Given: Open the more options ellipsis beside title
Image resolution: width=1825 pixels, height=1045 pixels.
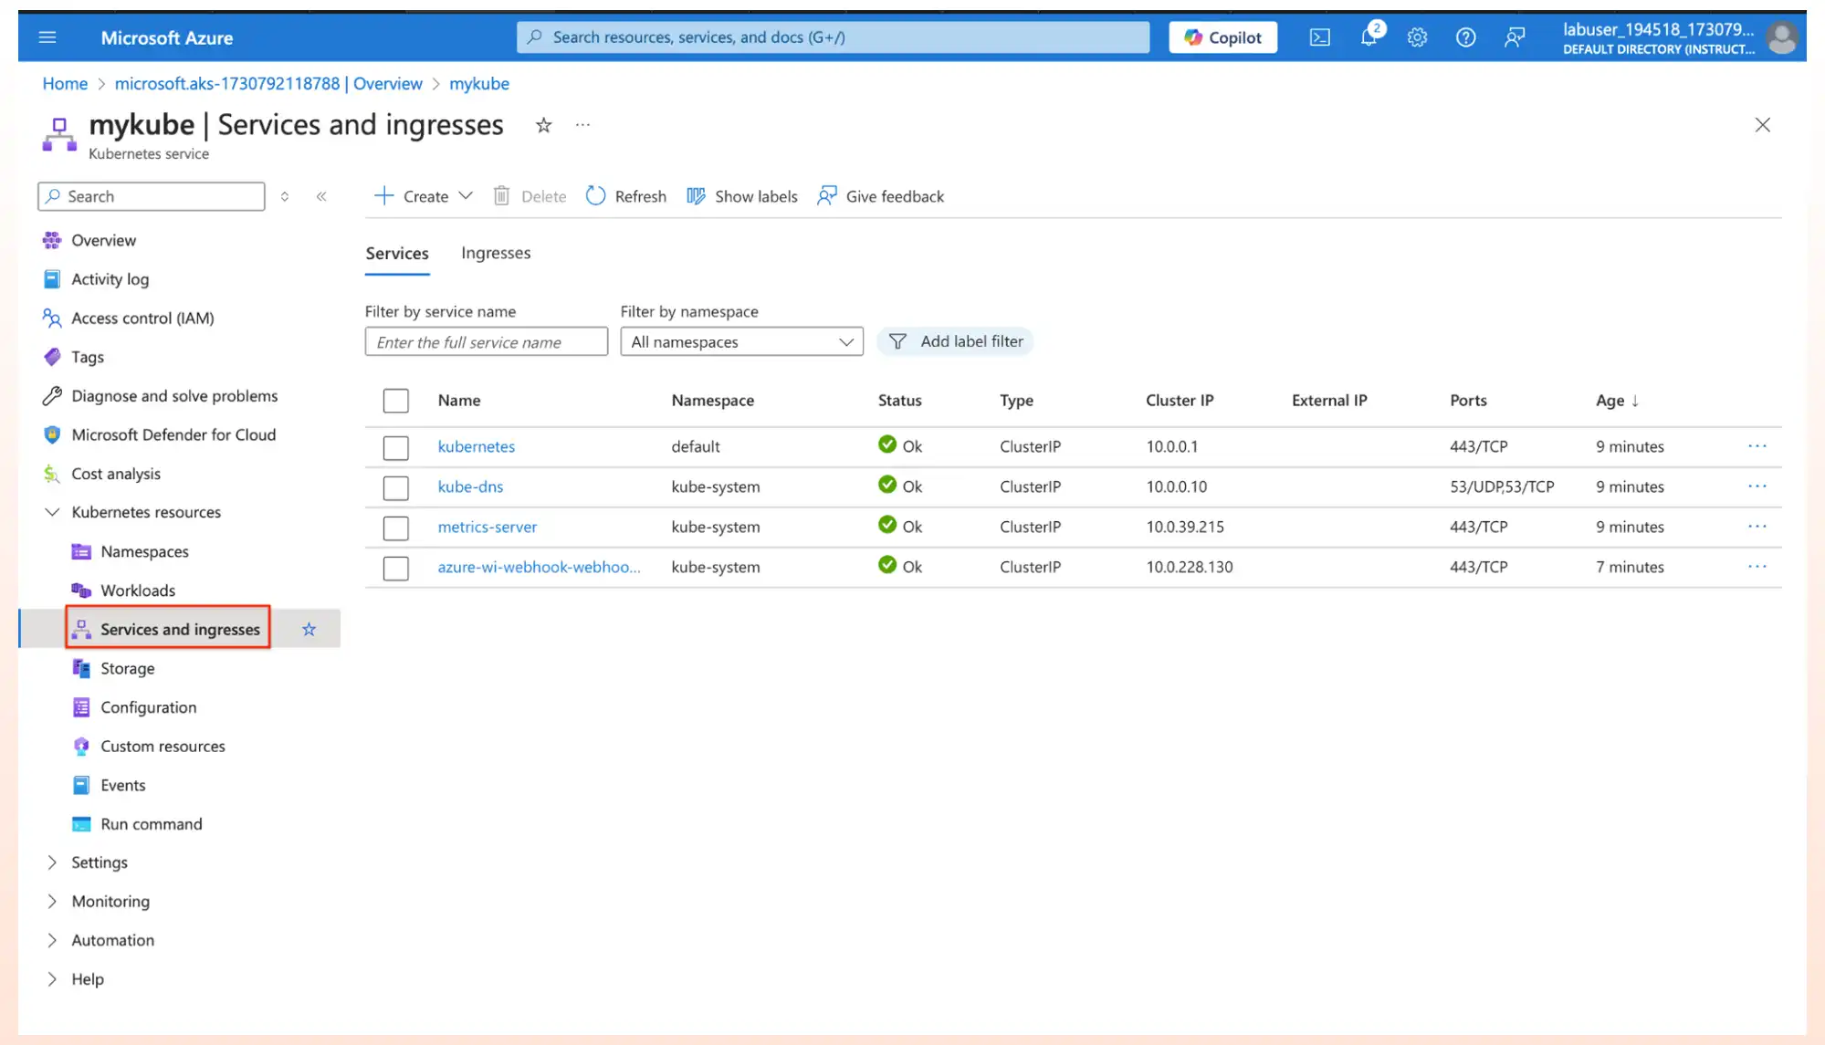Looking at the screenshot, I should point(582,125).
